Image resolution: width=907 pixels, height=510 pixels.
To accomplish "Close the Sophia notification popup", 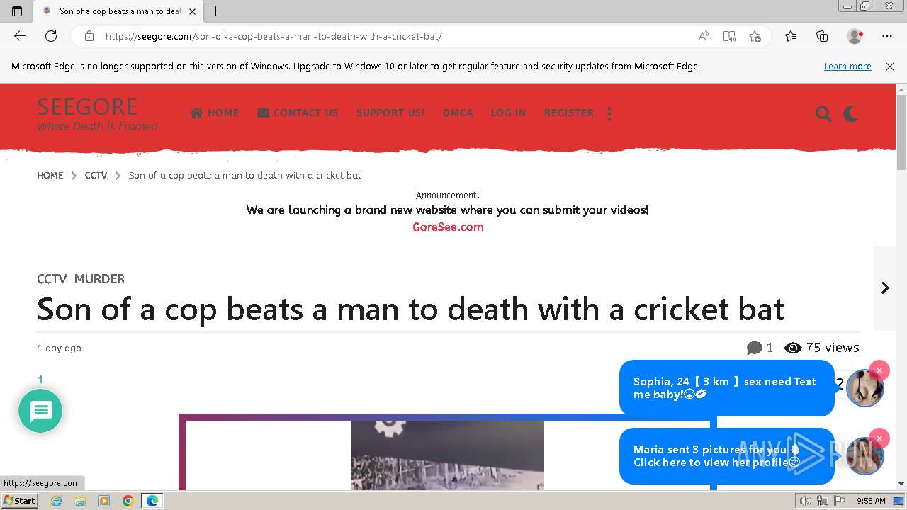I will click(879, 370).
